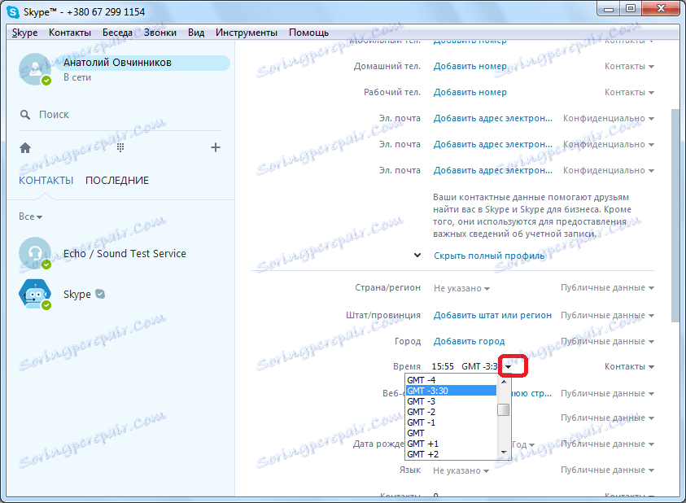686x503 pixels.
Task: Select GMT +2 in time zone list
Action: pyautogui.click(x=451, y=454)
